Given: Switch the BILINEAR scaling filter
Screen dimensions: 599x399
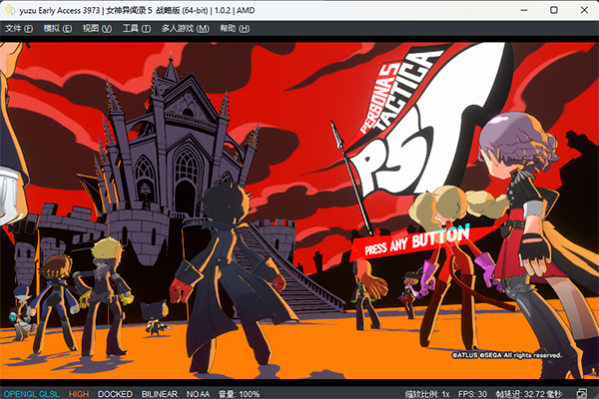Looking at the screenshot, I should click(160, 393).
